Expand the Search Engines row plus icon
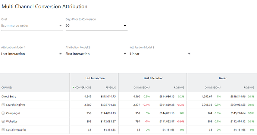Image resolution: width=257 pixels, height=135 pixels. (x=3, y=105)
